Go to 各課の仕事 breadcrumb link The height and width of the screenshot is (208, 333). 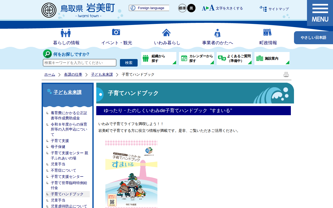coord(73,75)
